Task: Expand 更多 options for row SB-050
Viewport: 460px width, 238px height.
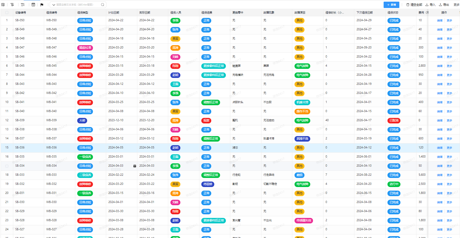Action: [449, 21]
